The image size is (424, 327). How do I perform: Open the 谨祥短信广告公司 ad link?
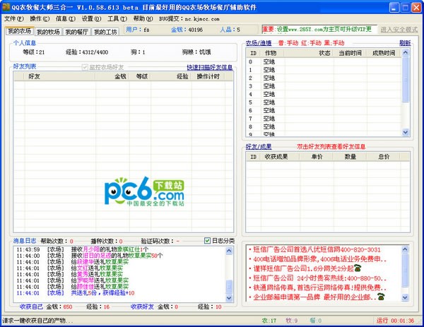point(303,268)
